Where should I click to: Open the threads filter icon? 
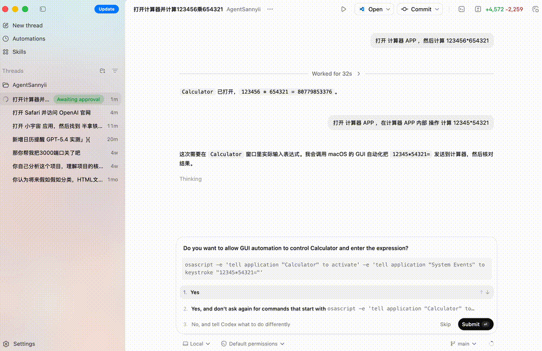pos(115,71)
